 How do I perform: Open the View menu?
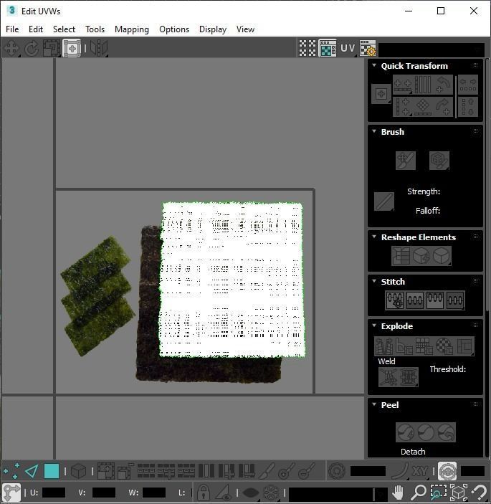point(245,29)
